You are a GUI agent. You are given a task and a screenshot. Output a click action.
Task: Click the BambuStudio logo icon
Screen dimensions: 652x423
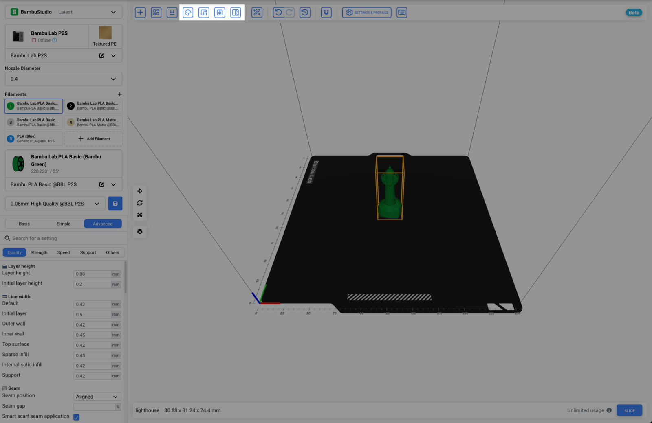pos(14,12)
